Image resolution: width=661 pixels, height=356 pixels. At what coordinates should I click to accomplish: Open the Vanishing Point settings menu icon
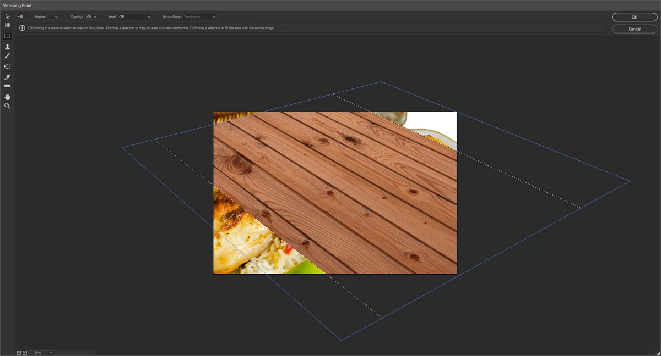pos(20,17)
